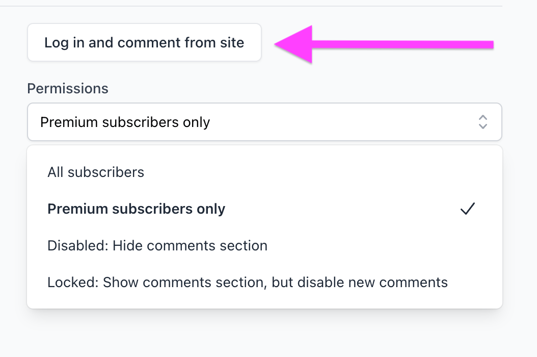Click the word Locked in the last option
Viewport: 537px width, 357px height.
point(73,282)
